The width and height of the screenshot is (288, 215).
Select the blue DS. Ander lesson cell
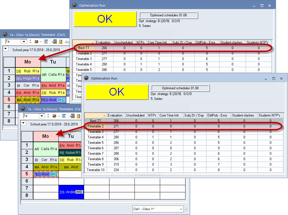(71, 192)
